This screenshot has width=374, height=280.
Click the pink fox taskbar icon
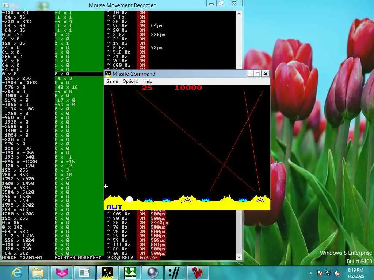[x=62, y=273]
